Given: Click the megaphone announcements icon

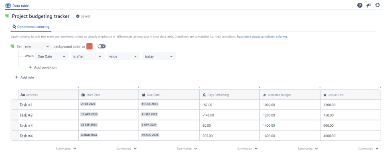Looking at the screenshot, I should point(369,5).
